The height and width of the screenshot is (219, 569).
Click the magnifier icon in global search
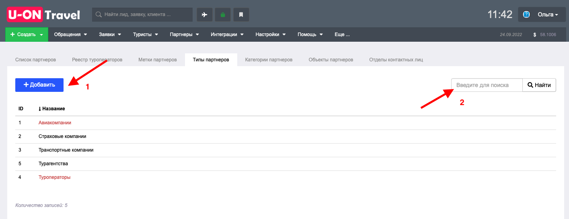pyautogui.click(x=98, y=15)
